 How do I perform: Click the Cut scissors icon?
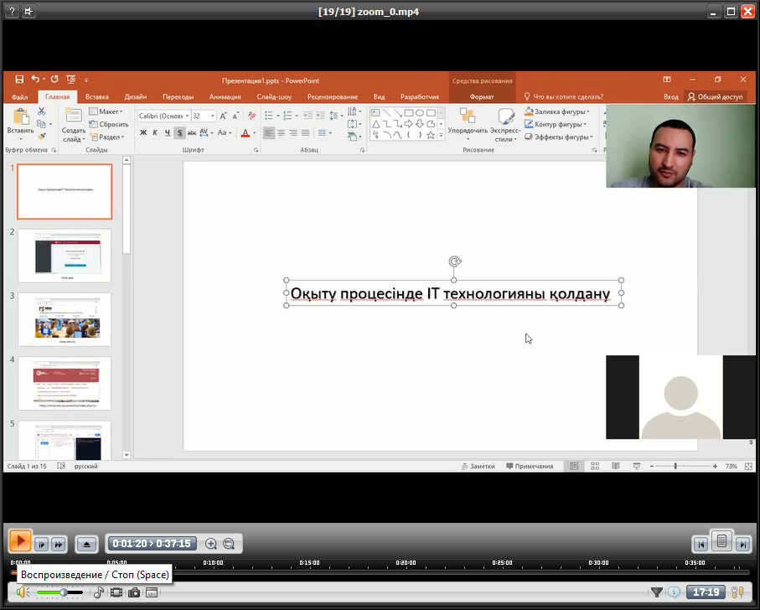click(42, 111)
